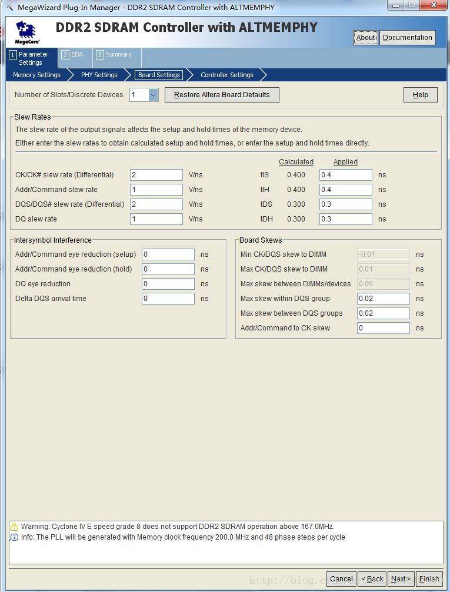The image size is (450, 592).
Task: Click the MegaCore logo icon
Action: click(26, 32)
